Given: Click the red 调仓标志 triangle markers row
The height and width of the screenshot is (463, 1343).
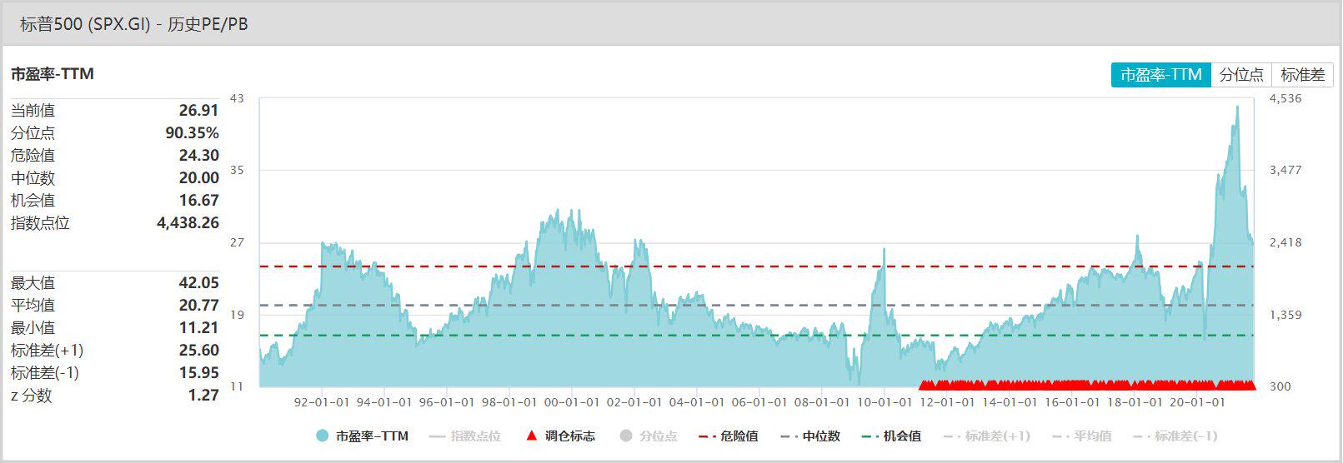Looking at the screenshot, I should point(1087,384).
